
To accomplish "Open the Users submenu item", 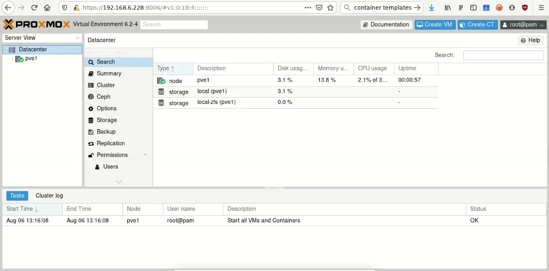I will tap(119, 167).
